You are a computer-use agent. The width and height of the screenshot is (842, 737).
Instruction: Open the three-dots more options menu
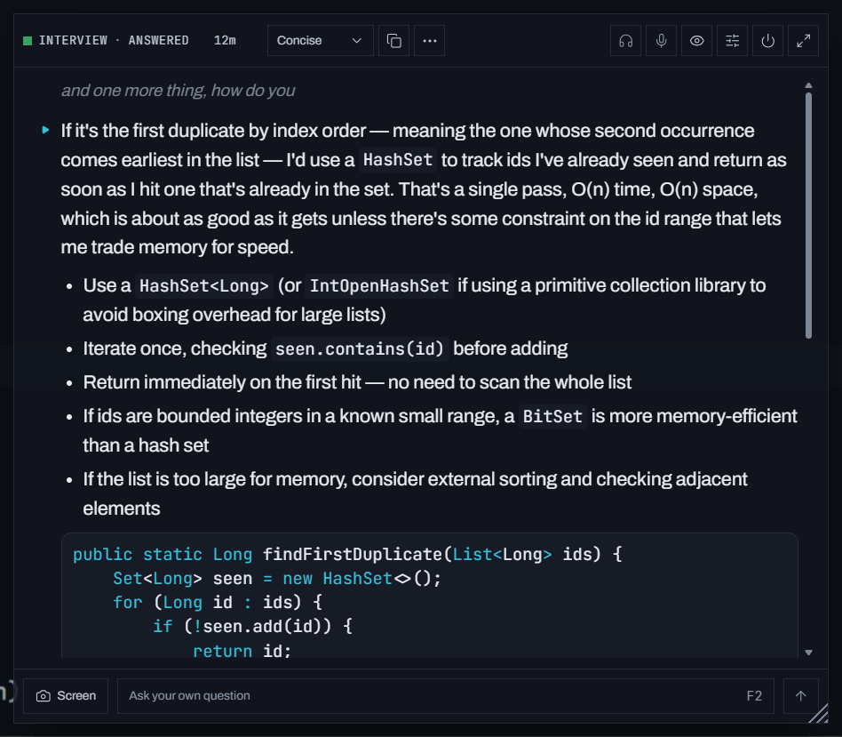(430, 41)
